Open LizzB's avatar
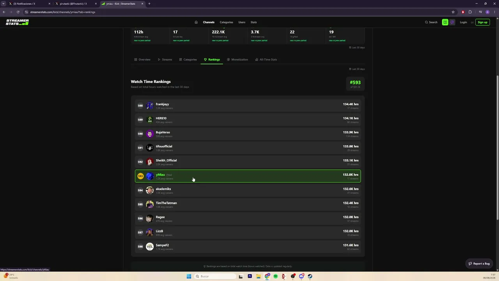 click(x=150, y=232)
